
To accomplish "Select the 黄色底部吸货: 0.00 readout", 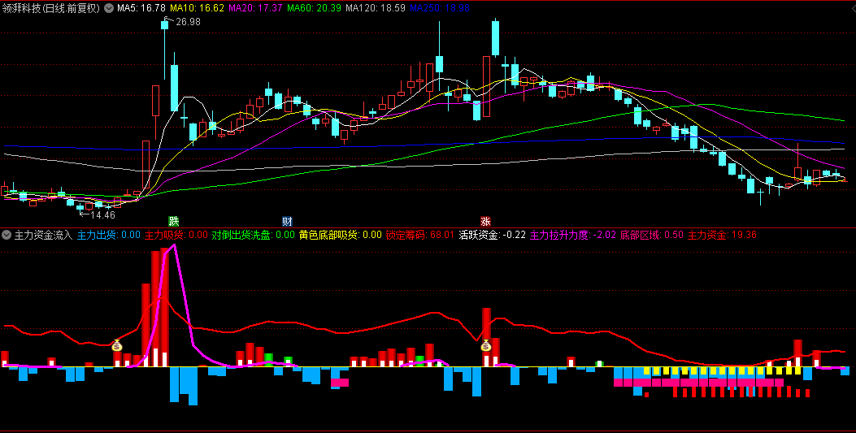I will tap(340, 235).
